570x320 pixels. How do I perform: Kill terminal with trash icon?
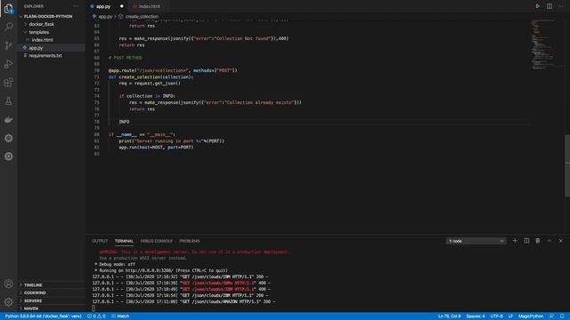(538, 241)
